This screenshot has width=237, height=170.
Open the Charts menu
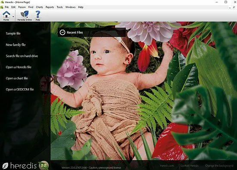40,7
